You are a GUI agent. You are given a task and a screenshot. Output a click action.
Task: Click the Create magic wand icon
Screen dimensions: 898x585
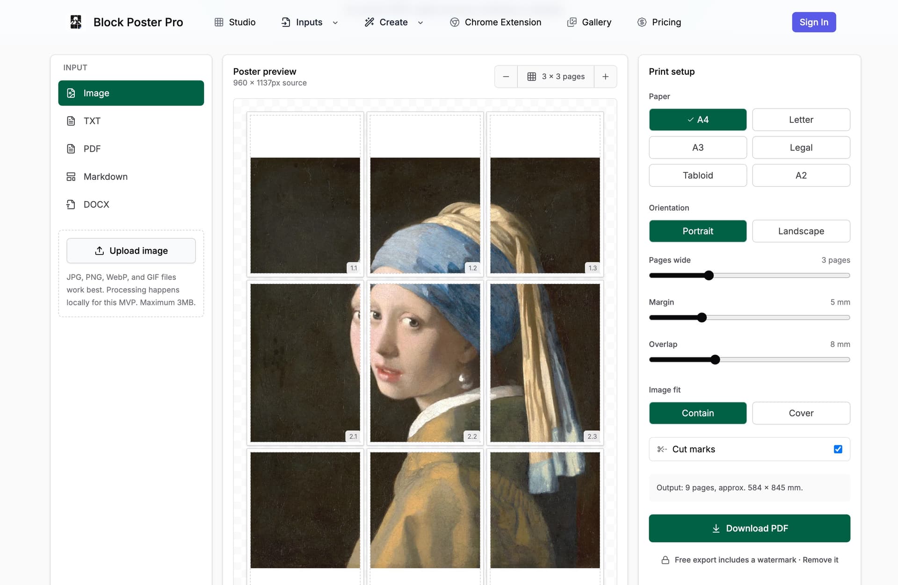click(x=369, y=22)
